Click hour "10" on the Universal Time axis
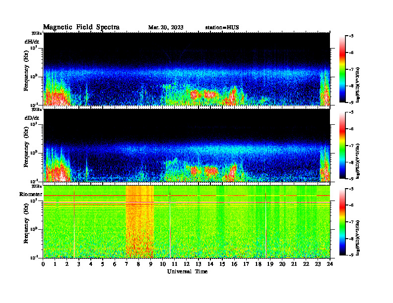Viewport: 393px width, 303px height. click(163, 264)
